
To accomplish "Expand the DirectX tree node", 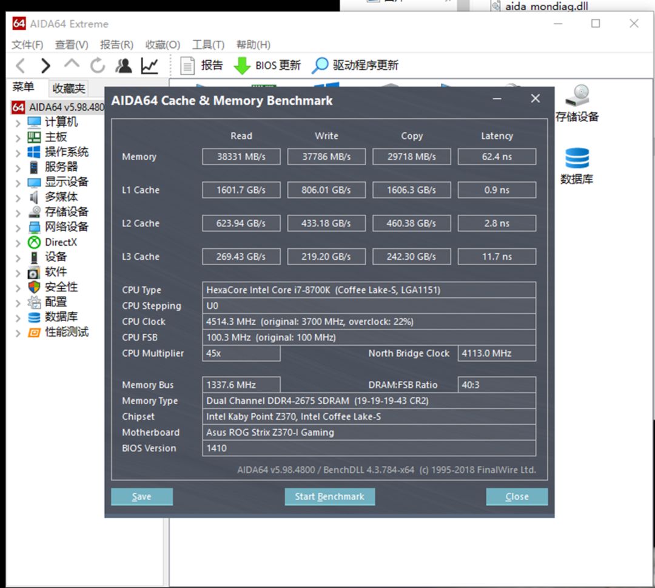I will [x=18, y=243].
